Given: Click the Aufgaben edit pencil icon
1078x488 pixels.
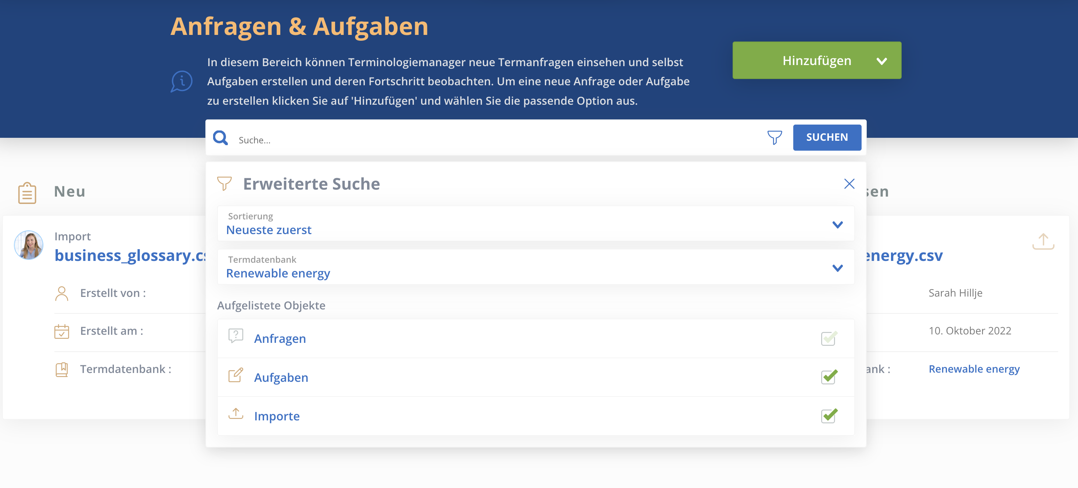Looking at the screenshot, I should 236,376.
